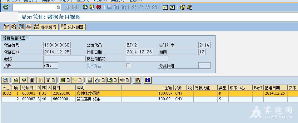The width and height of the screenshot is (298, 123).
Task: Click the Print icon in the table toolbar
Action: click(x=90, y=80)
